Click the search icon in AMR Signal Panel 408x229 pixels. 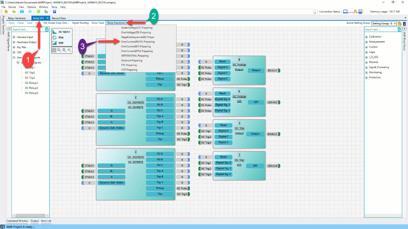[47, 29]
